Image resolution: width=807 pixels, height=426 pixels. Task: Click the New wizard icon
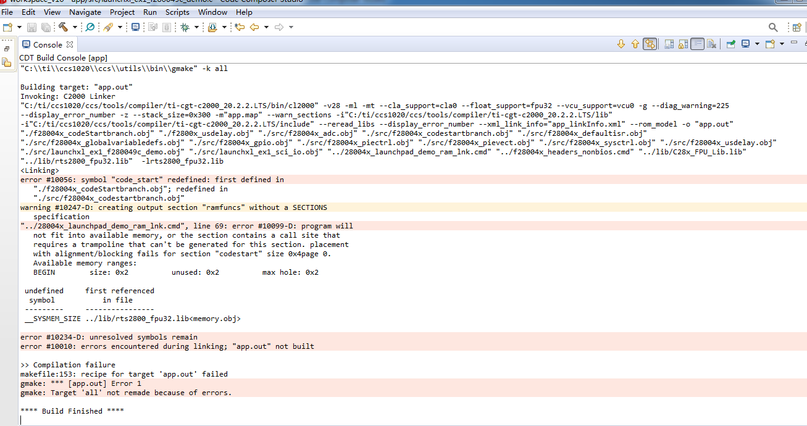[7, 27]
